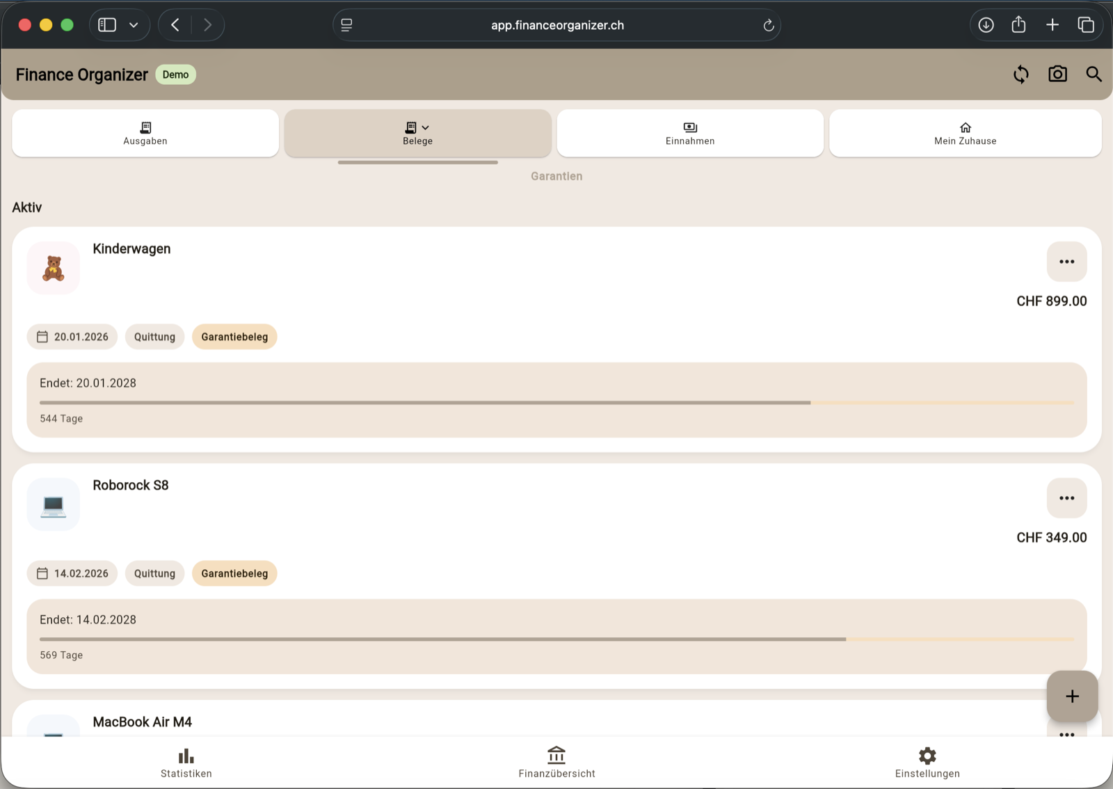Click the Roborock S8 title

coord(131,486)
